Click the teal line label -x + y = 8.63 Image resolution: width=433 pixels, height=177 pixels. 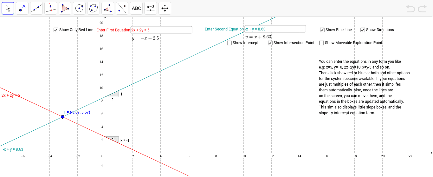click(13, 149)
